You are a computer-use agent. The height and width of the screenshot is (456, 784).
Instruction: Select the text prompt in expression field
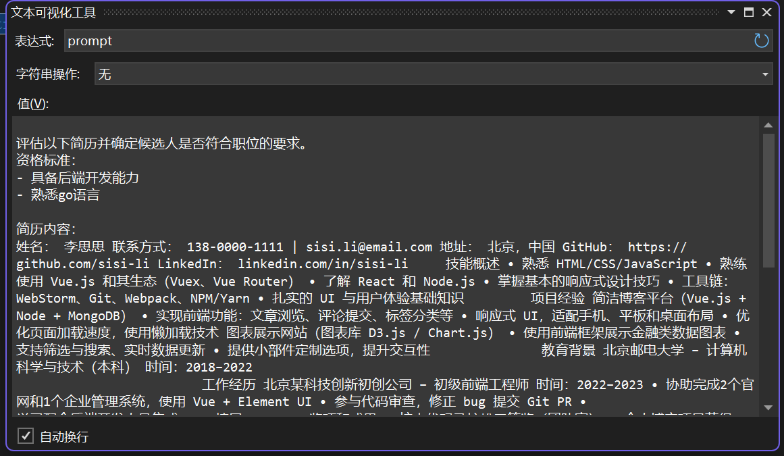pyautogui.click(x=88, y=41)
